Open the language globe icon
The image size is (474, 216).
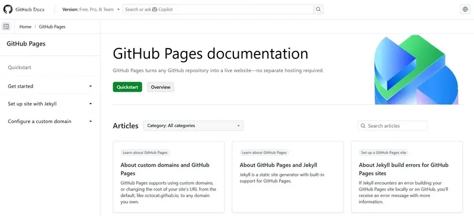(465, 9)
